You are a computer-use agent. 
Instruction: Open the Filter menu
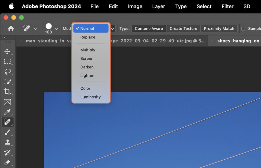pos(227,6)
